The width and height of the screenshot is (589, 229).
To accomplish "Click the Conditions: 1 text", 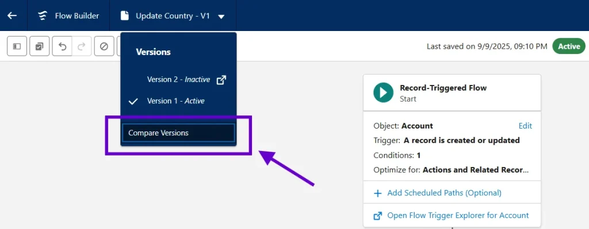I will tap(397, 155).
